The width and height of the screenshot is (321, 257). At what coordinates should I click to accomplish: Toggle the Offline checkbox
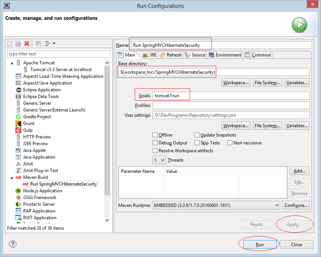155,135
